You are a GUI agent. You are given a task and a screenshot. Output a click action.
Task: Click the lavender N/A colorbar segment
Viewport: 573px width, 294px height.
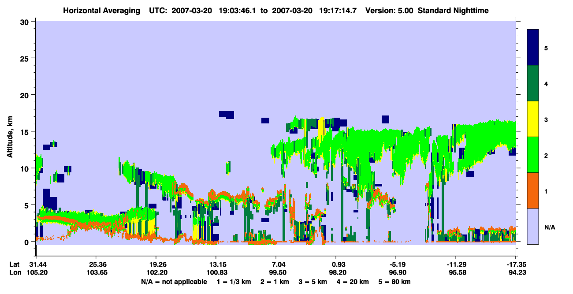click(533, 226)
